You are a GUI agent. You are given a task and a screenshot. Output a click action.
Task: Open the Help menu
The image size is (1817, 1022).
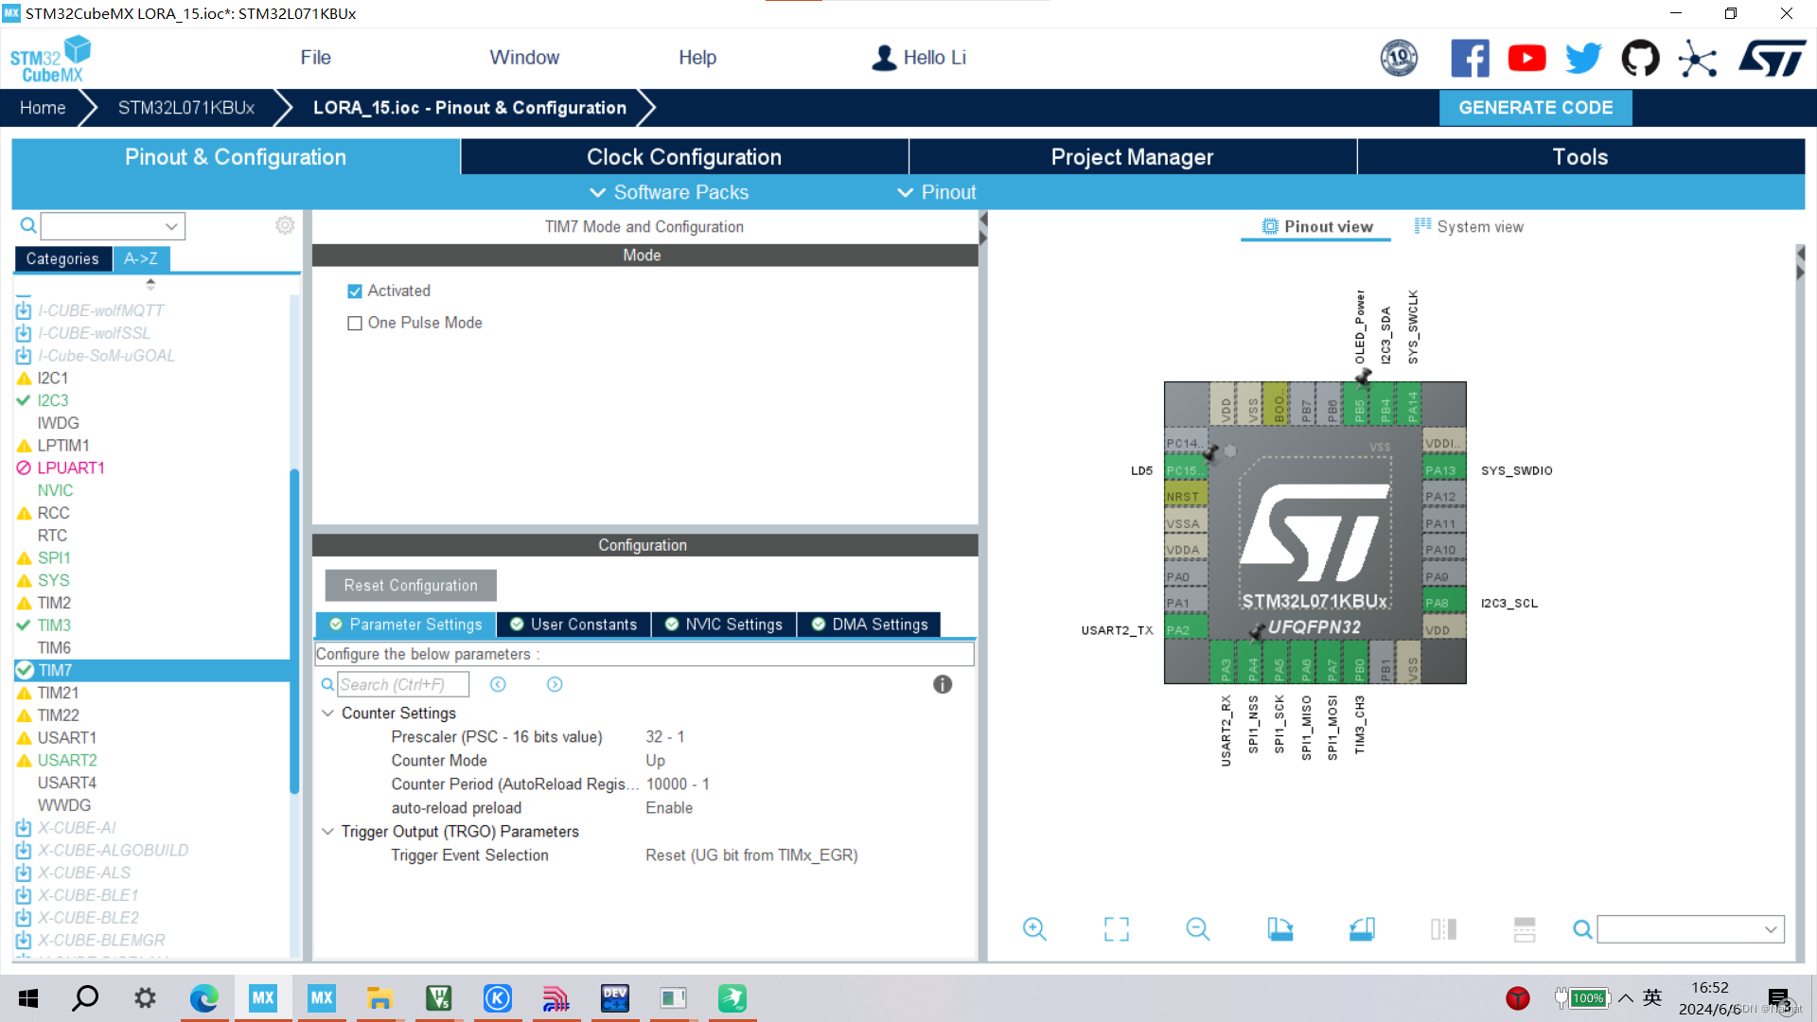point(697,58)
